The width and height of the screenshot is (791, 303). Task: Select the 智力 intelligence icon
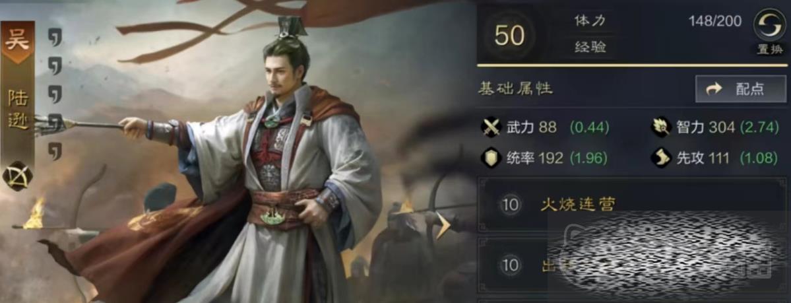point(660,127)
